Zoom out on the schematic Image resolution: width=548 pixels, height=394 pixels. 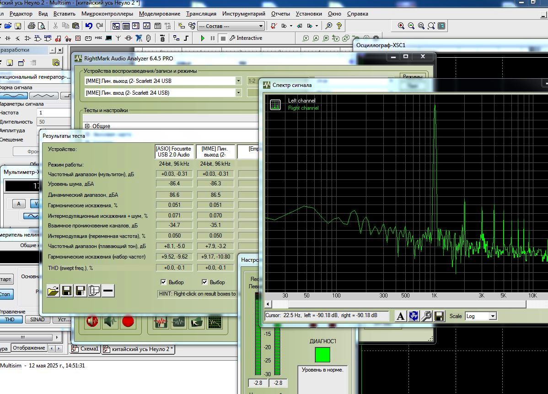tap(411, 26)
